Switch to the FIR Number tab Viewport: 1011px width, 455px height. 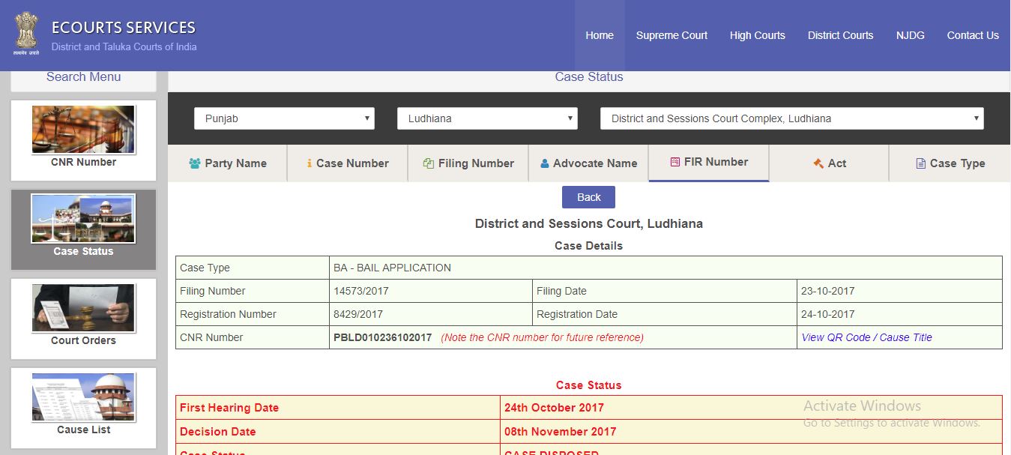tap(709, 162)
